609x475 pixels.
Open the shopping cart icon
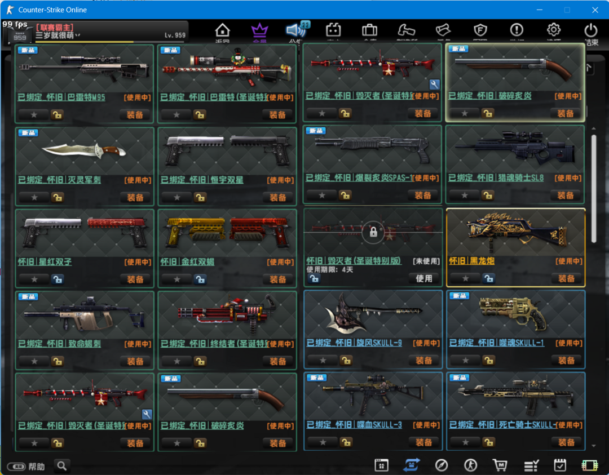pos(500,465)
